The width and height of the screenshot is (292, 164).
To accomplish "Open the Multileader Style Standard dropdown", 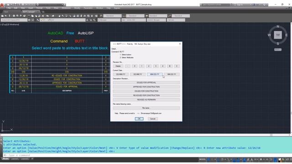I will pos(181,16).
